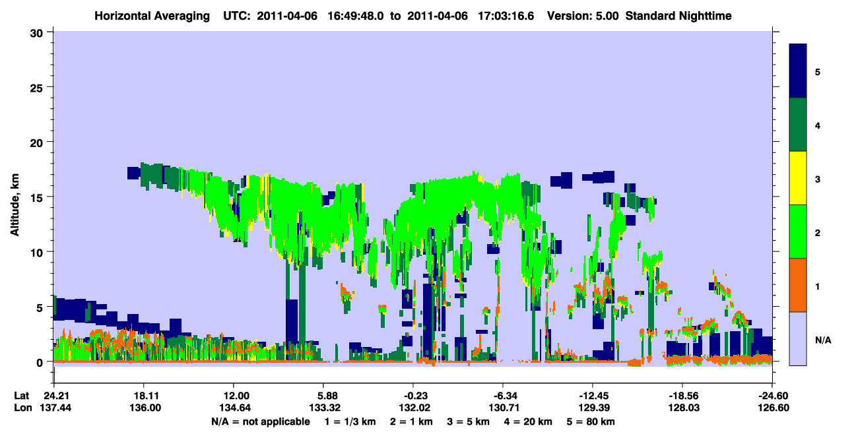Click the dark blue color bar segment labeled 5
The width and height of the screenshot is (858, 440).
pos(798,71)
